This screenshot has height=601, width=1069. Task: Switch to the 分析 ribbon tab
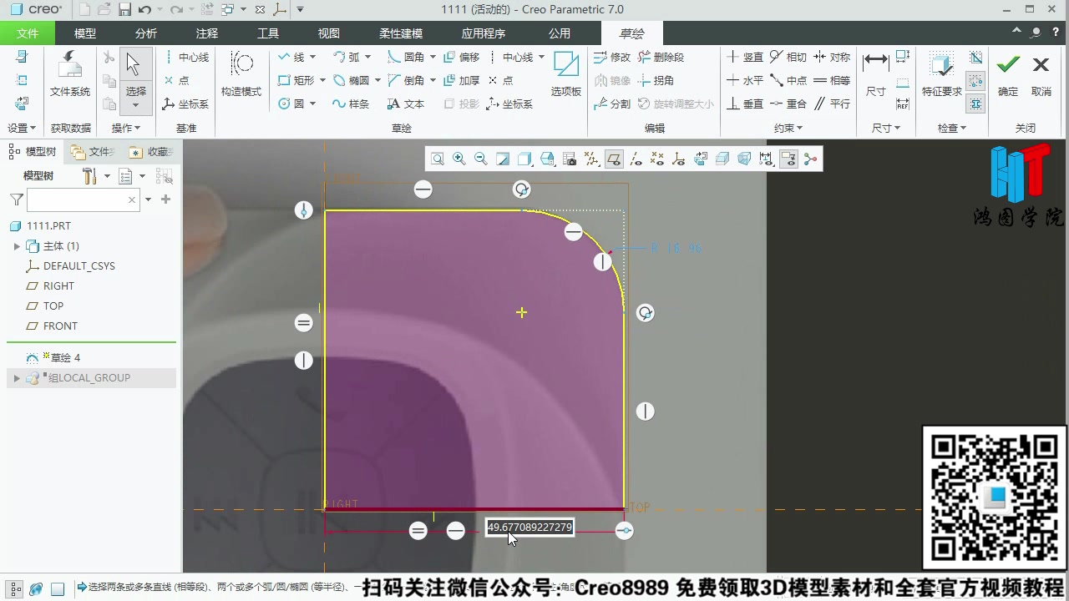[x=146, y=33]
